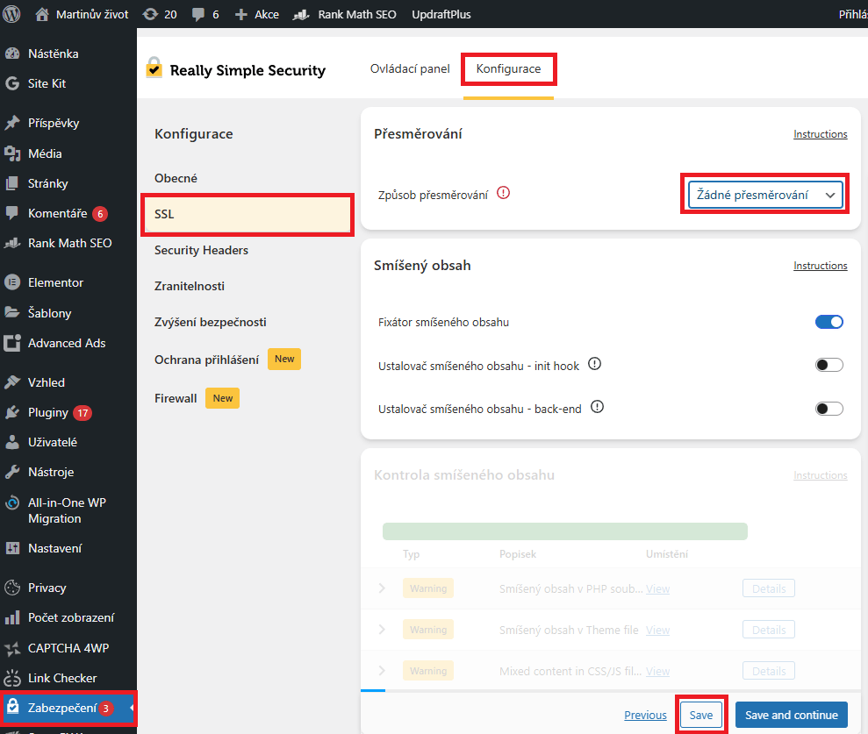Enable Ustalovač smíšeného obsahu - back-end
The height and width of the screenshot is (734, 868).
click(x=829, y=408)
